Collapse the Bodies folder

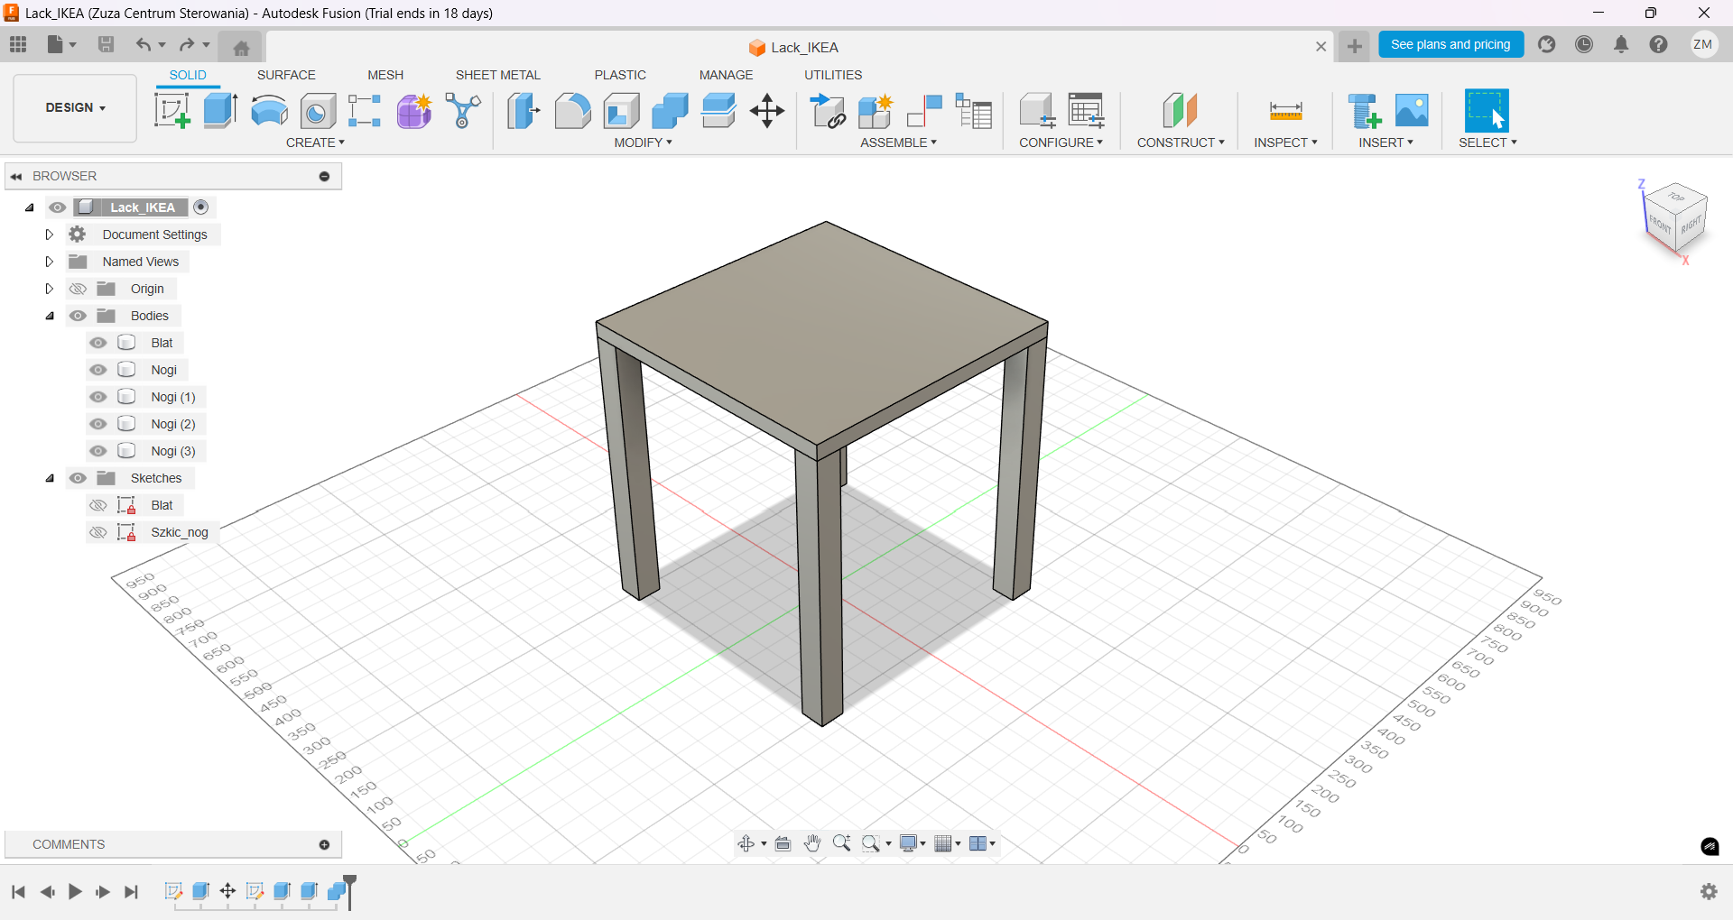coord(50,316)
